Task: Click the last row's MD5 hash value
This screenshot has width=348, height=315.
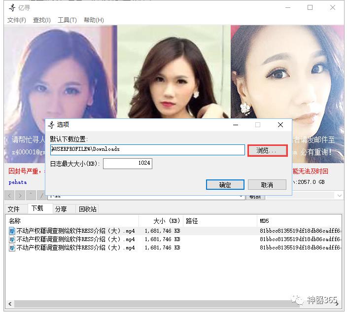Action: [x=300, y=247]
